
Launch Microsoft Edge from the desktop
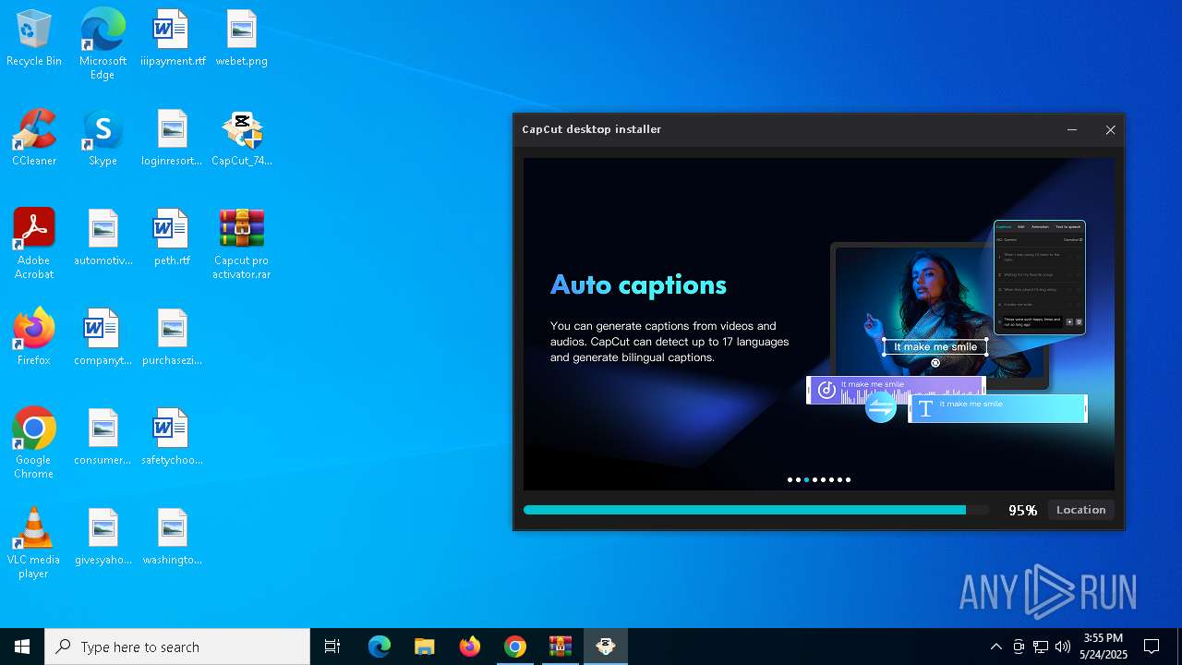(103, 43)
